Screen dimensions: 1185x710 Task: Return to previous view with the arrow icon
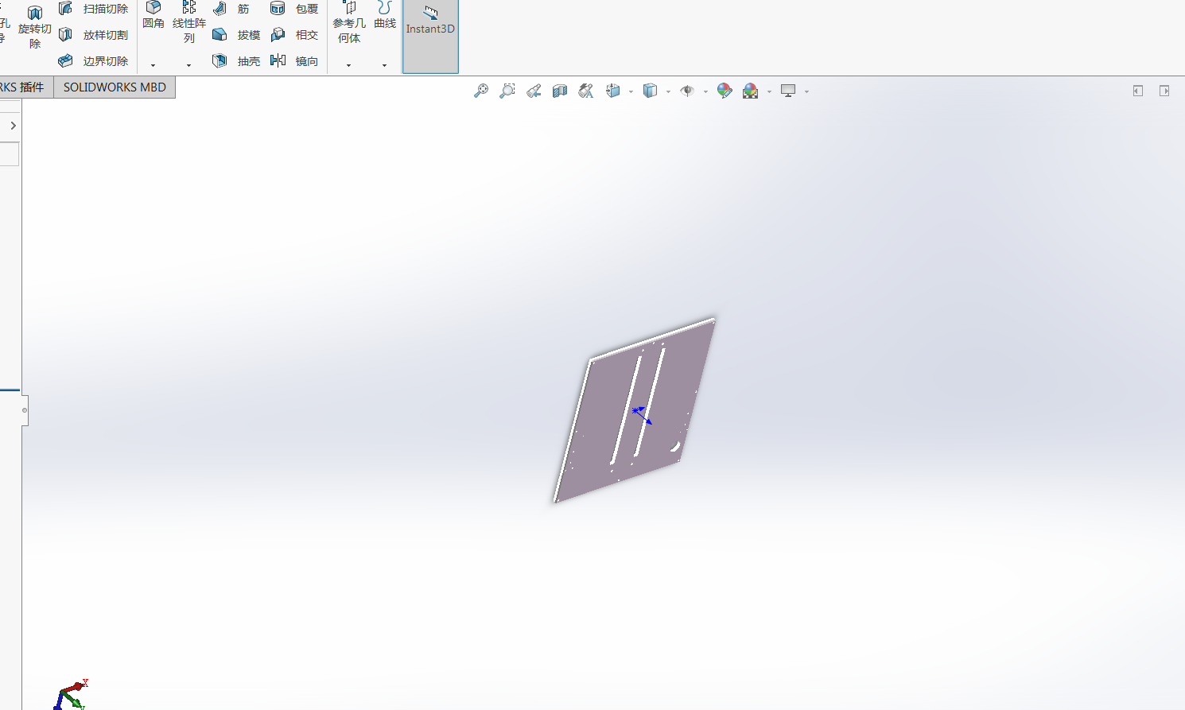534,91
